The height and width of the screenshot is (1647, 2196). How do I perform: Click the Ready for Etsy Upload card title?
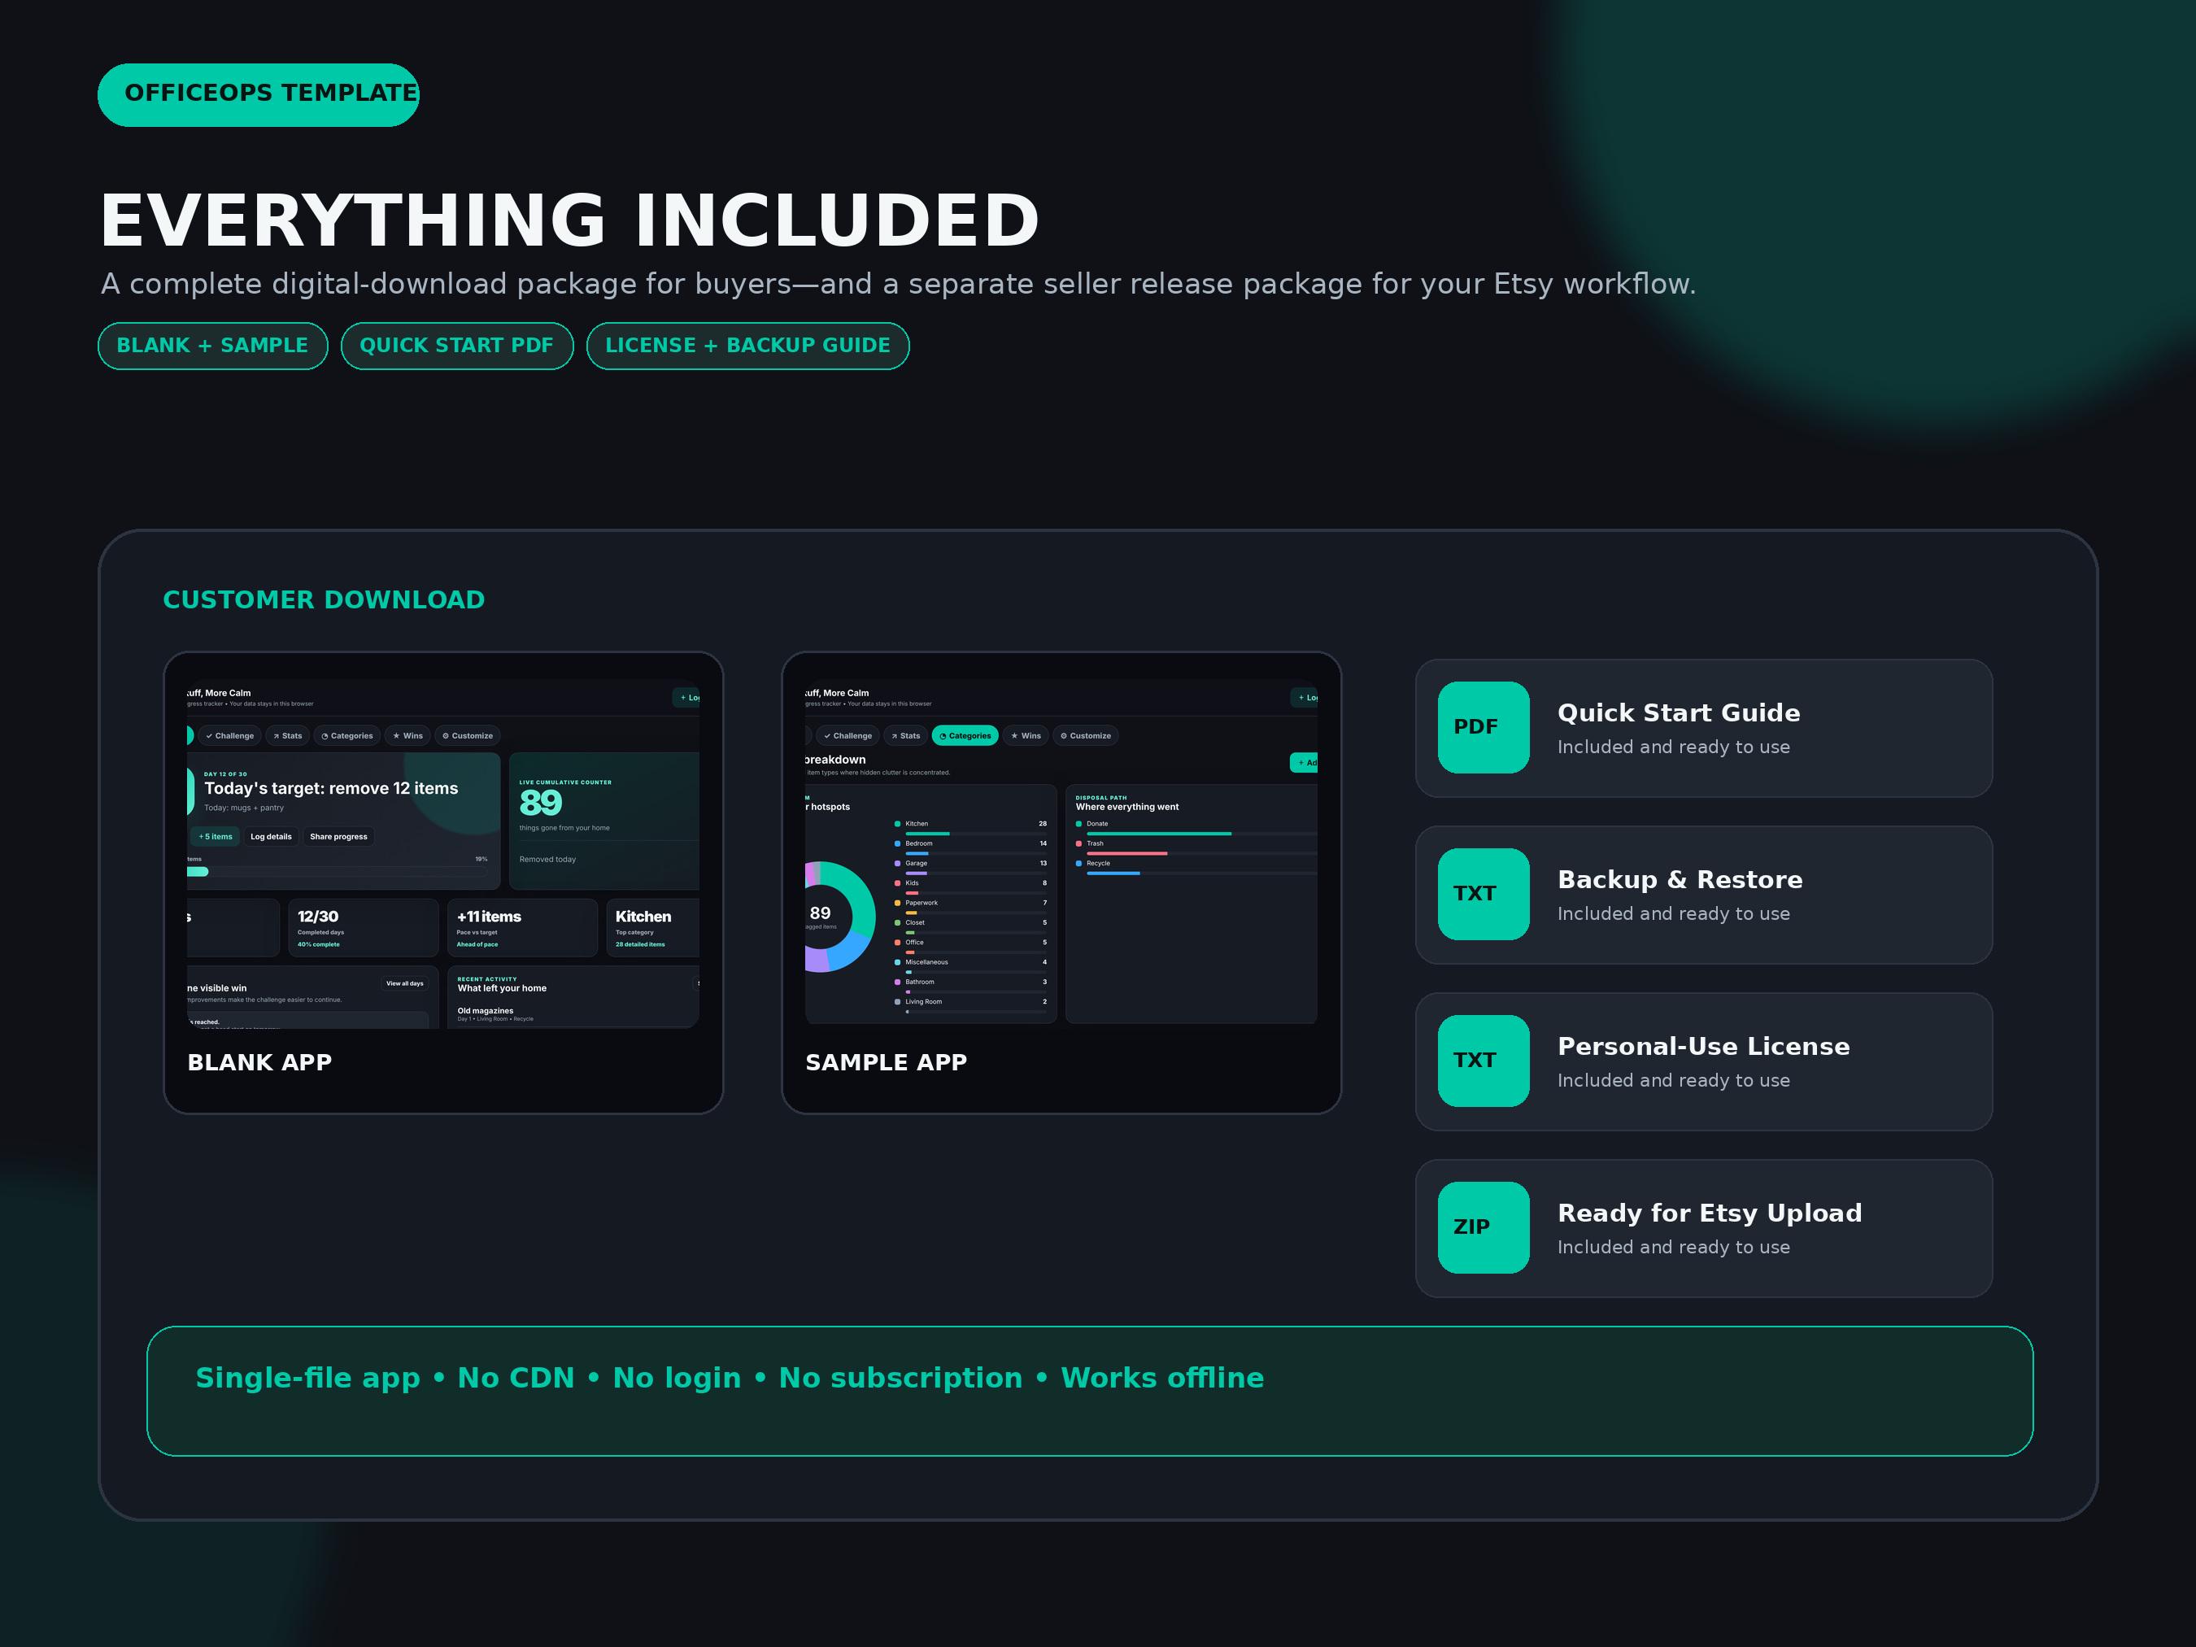click(x=1710, y=1213)
